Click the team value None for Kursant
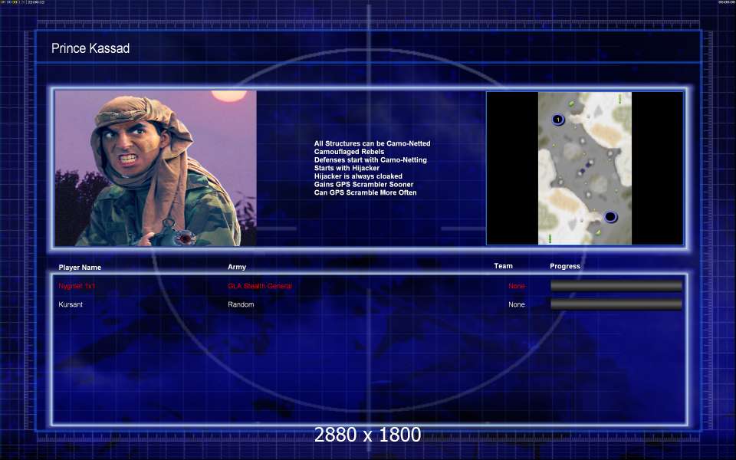The height and width of the screenshot is (460, 736). pyautogui.click(x=516, y=304)
